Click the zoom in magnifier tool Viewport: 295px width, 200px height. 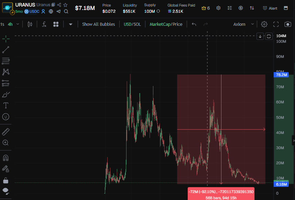(x=6, y=143)
